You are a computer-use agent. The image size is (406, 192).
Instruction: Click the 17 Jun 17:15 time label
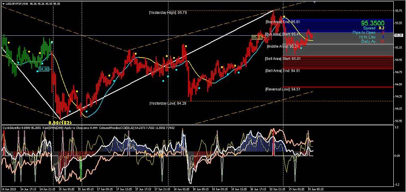144,189
